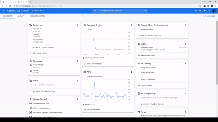Image resolution: width=218 pixels, height=122 pixels.
Task: Click Add People to This Project
Action: 43,47
